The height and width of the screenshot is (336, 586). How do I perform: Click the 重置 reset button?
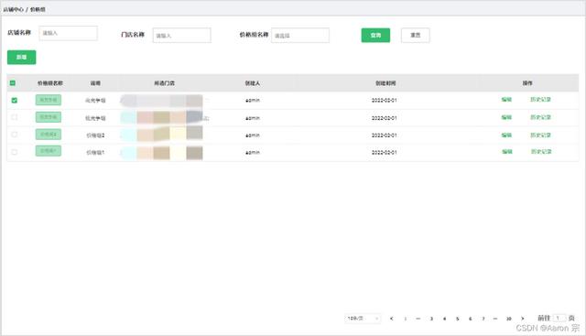415,35
